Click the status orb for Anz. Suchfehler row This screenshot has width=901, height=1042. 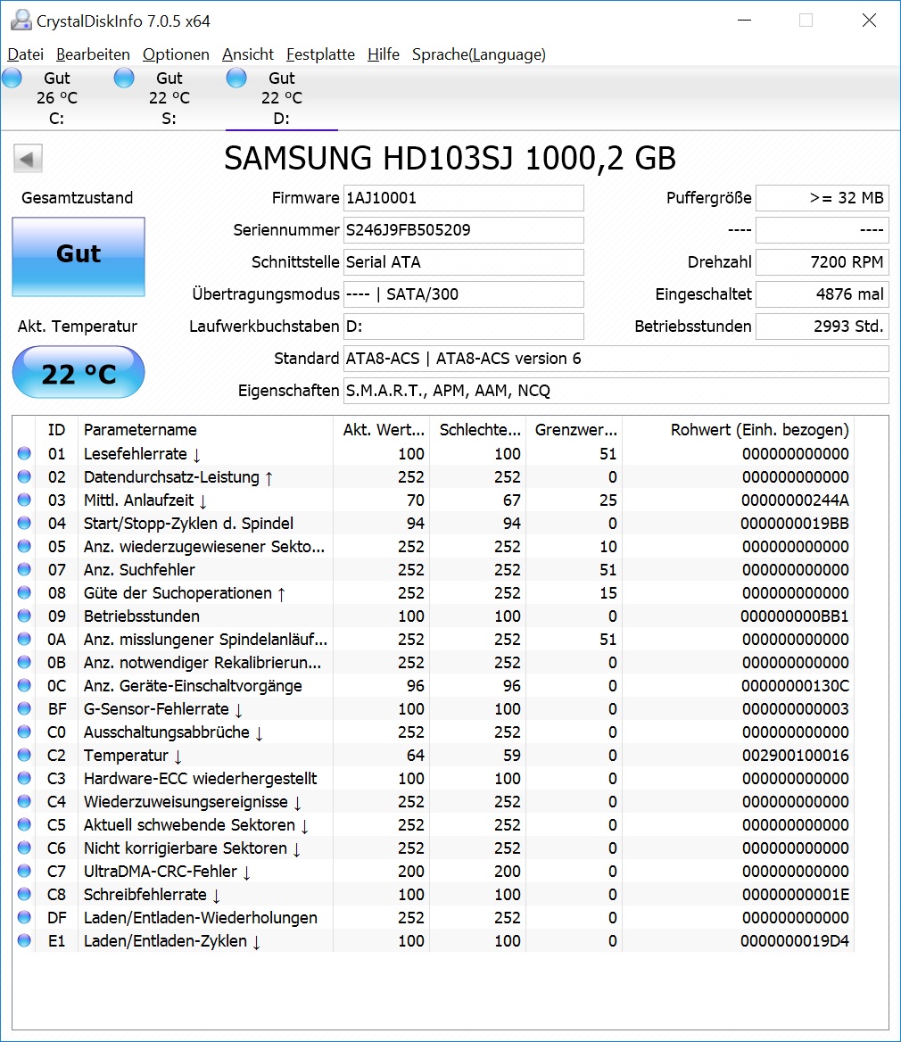click(x=25, y=569)
